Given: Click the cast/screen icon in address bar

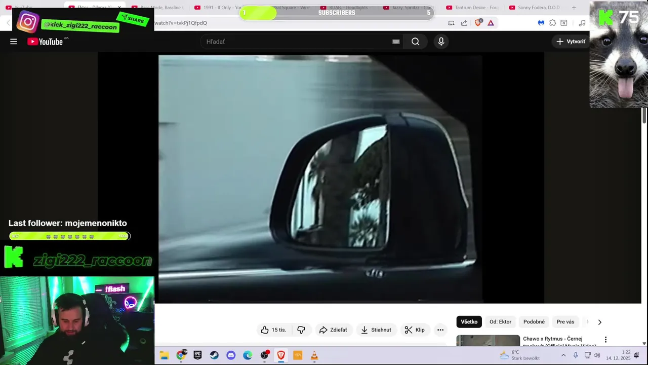Looking at the screenshot, I should click(x=451, y=23).
